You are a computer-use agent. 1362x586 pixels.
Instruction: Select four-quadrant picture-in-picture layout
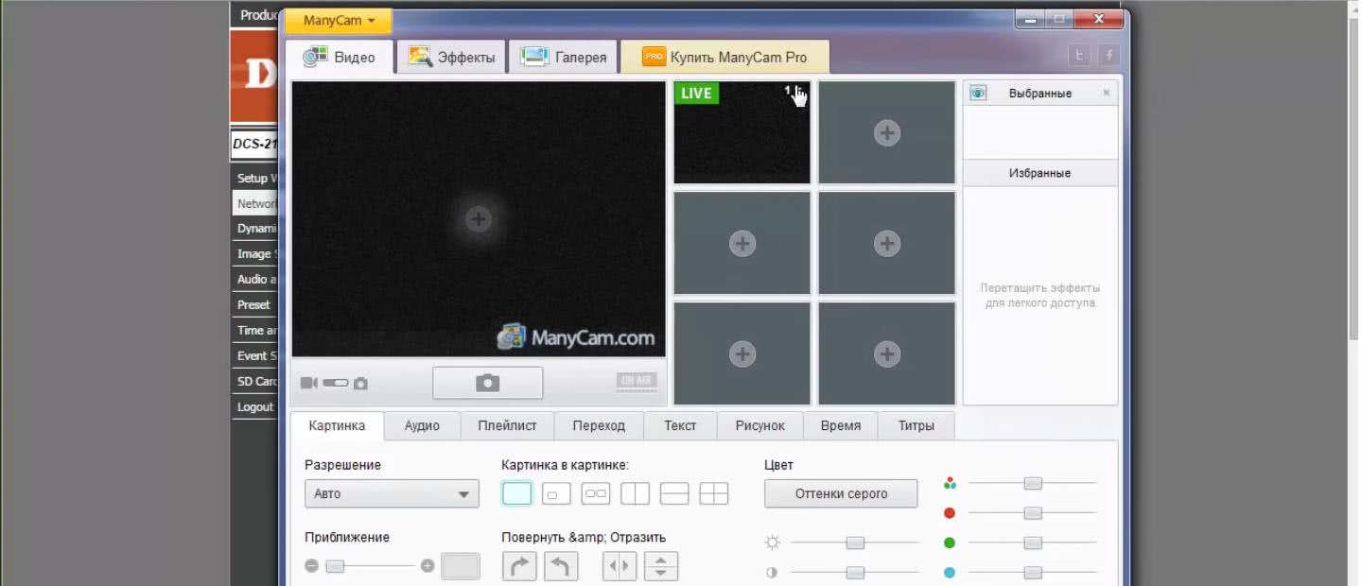tap(713, 493)
